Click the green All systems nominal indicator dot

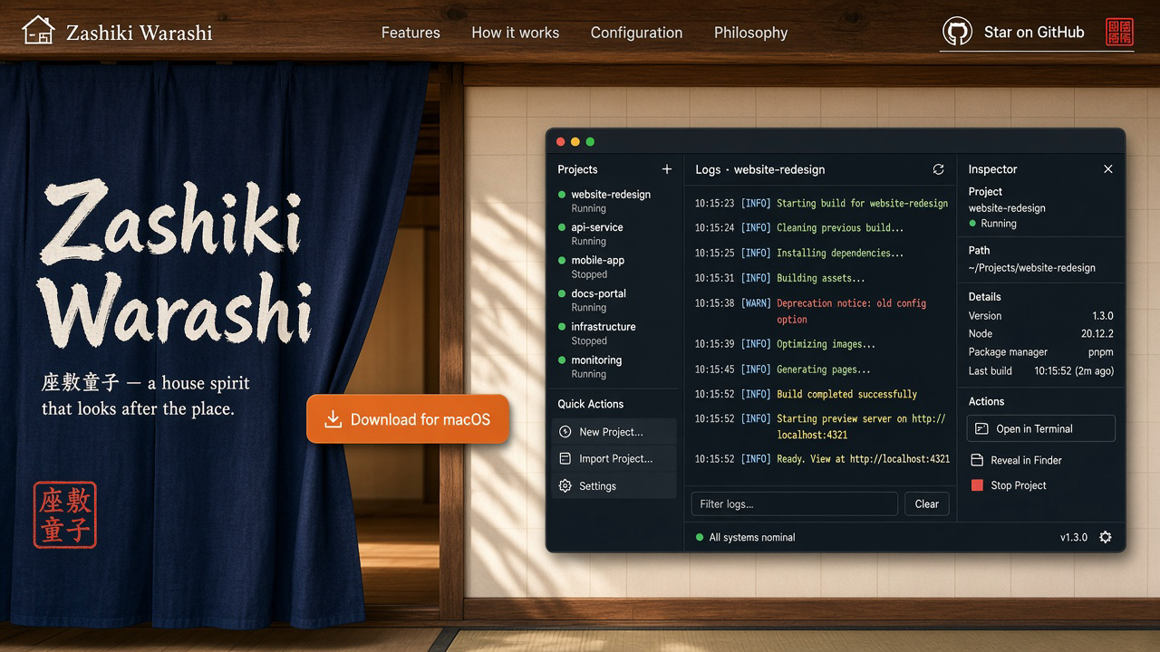700,538
